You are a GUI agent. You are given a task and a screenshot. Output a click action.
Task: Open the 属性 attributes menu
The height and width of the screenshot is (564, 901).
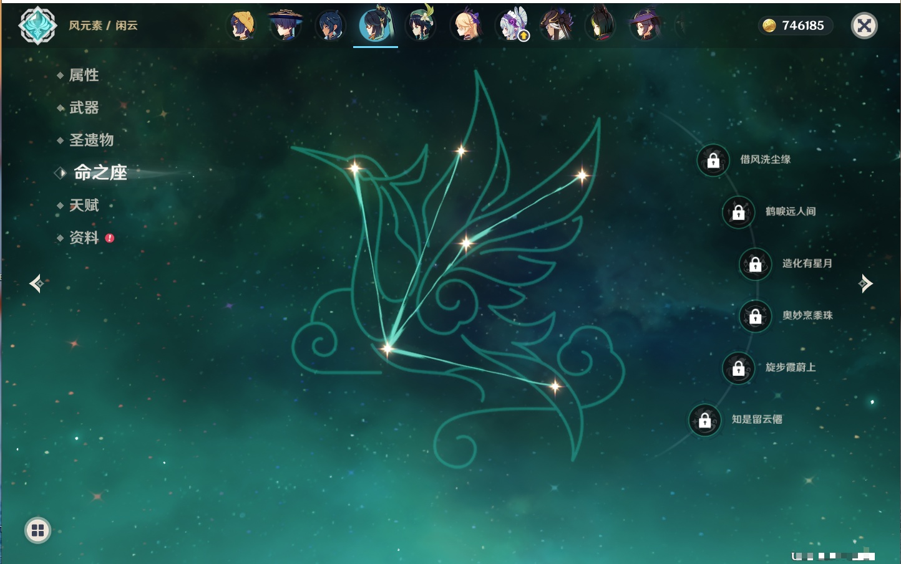click(x=84, y=75)
